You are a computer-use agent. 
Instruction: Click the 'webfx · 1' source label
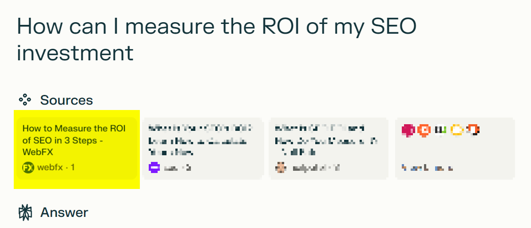[x=56, y=167]
